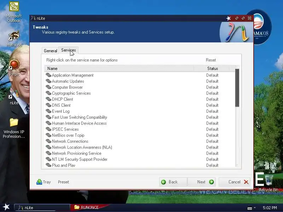Click the Start star button on taskbar
The width and height of the screenshot is (283, 212).
tap(6, 207)
